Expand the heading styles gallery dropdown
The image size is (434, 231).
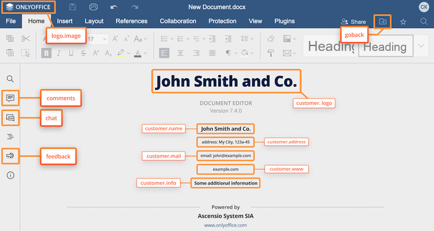pos(422,46)
